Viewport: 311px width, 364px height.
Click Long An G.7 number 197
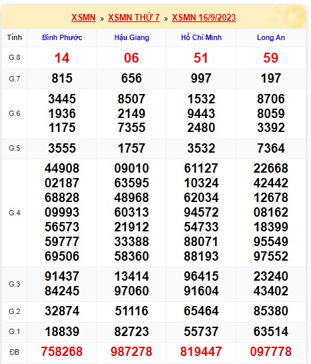tap(271, 78)
